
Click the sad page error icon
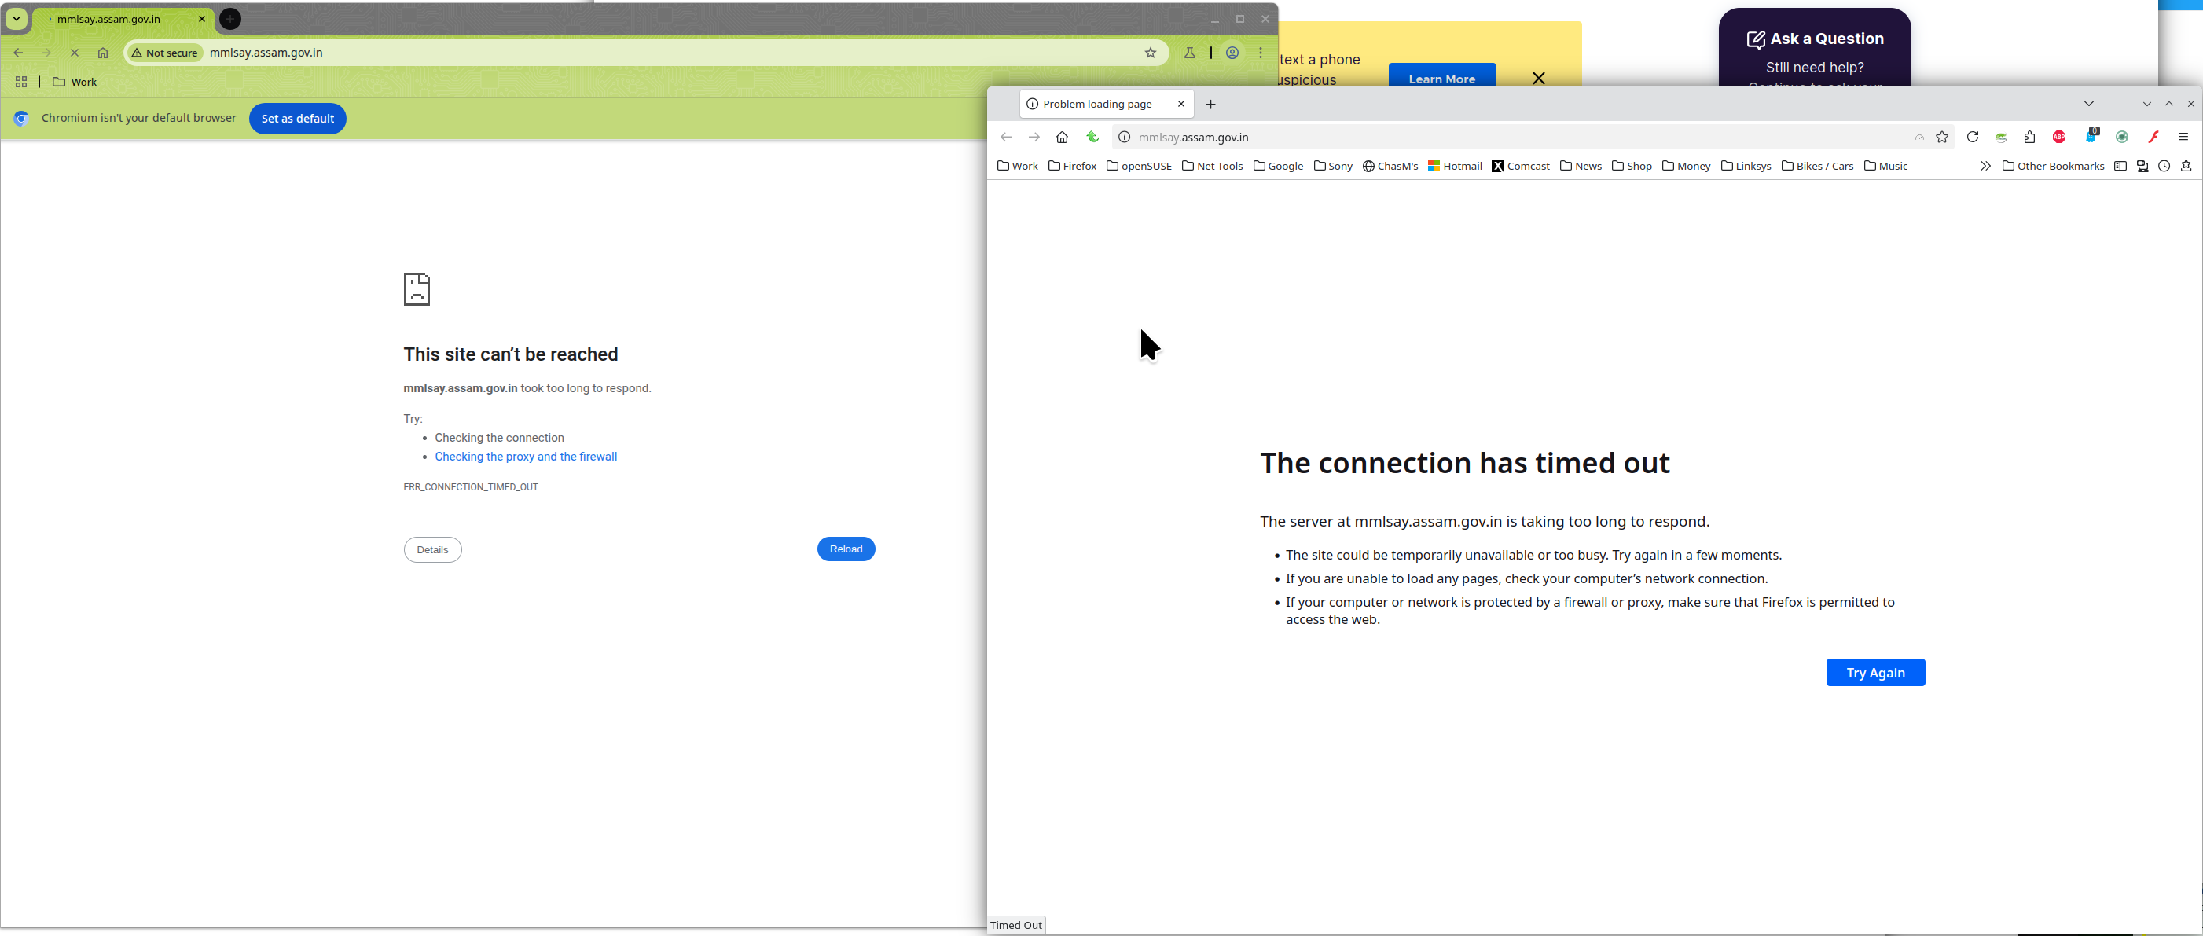pyautogui.click(x=417, y=289)
